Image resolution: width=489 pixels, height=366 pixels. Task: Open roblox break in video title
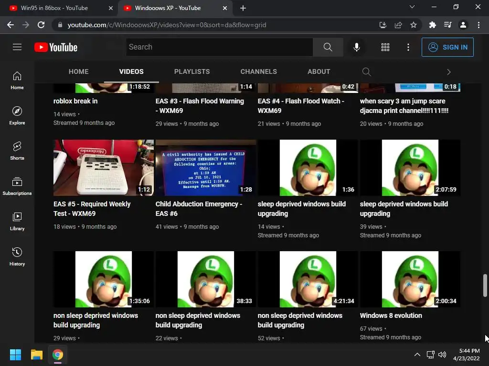[75, 101]
